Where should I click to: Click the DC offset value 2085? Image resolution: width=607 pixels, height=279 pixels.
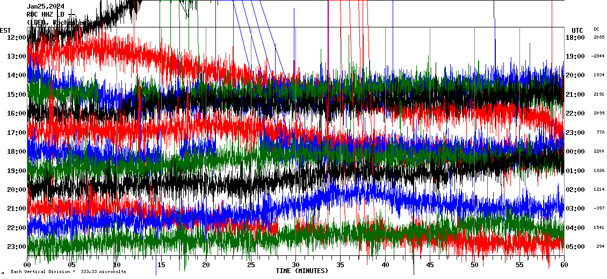599,37
